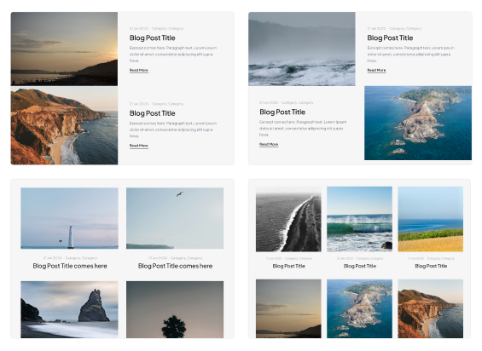The width and height of the screenshot is (482, 351).
Task: Open the lighthouse on horizon thumbnail
Action: [x=69, y=218]
